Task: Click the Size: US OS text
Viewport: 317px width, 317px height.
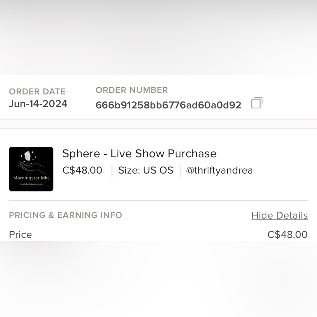Action: (146, 170)
